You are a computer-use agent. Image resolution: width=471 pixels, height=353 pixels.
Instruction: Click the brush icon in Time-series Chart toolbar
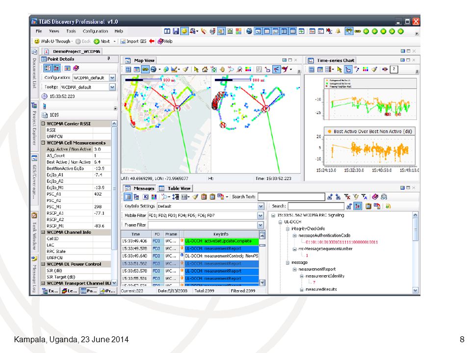point(374,70)
